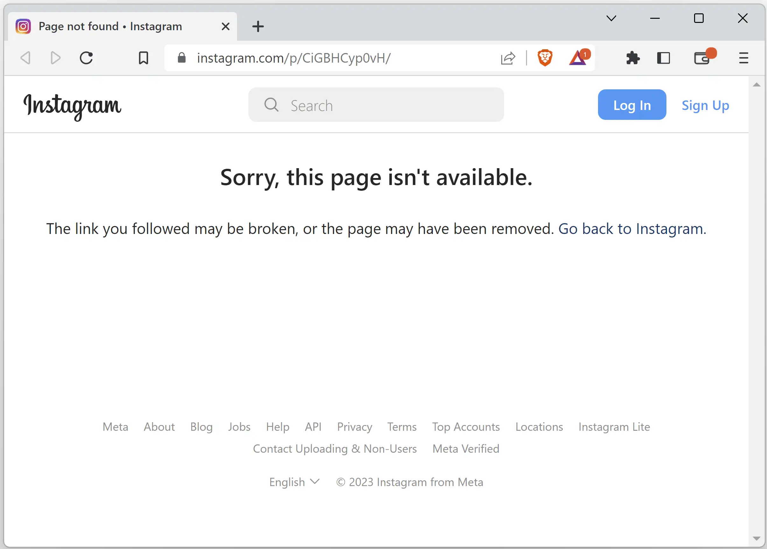Image resolution: width=767 pixels, height=549 pixels.
Task: Click the browser extensions puzzle icon
Action: point(633,58)
